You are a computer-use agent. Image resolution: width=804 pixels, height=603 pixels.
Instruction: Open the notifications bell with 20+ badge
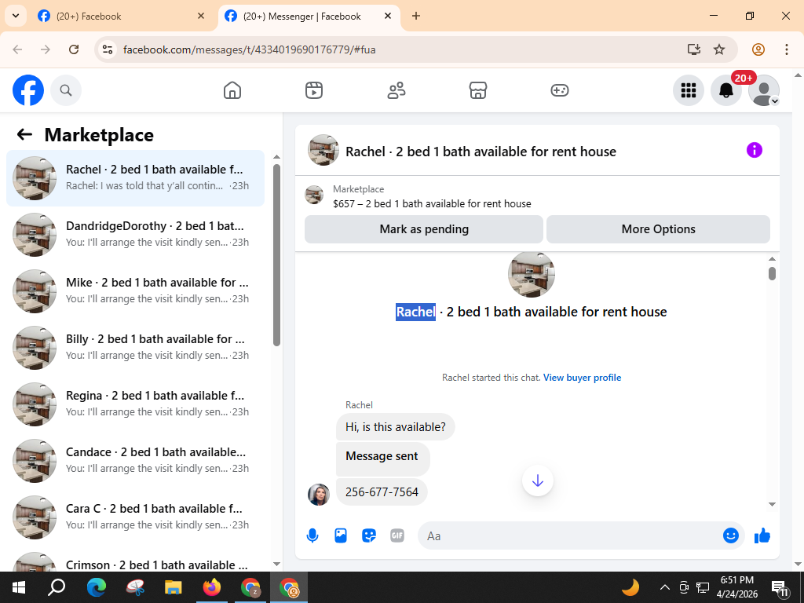pyautogui.click(x=726, y=90)
